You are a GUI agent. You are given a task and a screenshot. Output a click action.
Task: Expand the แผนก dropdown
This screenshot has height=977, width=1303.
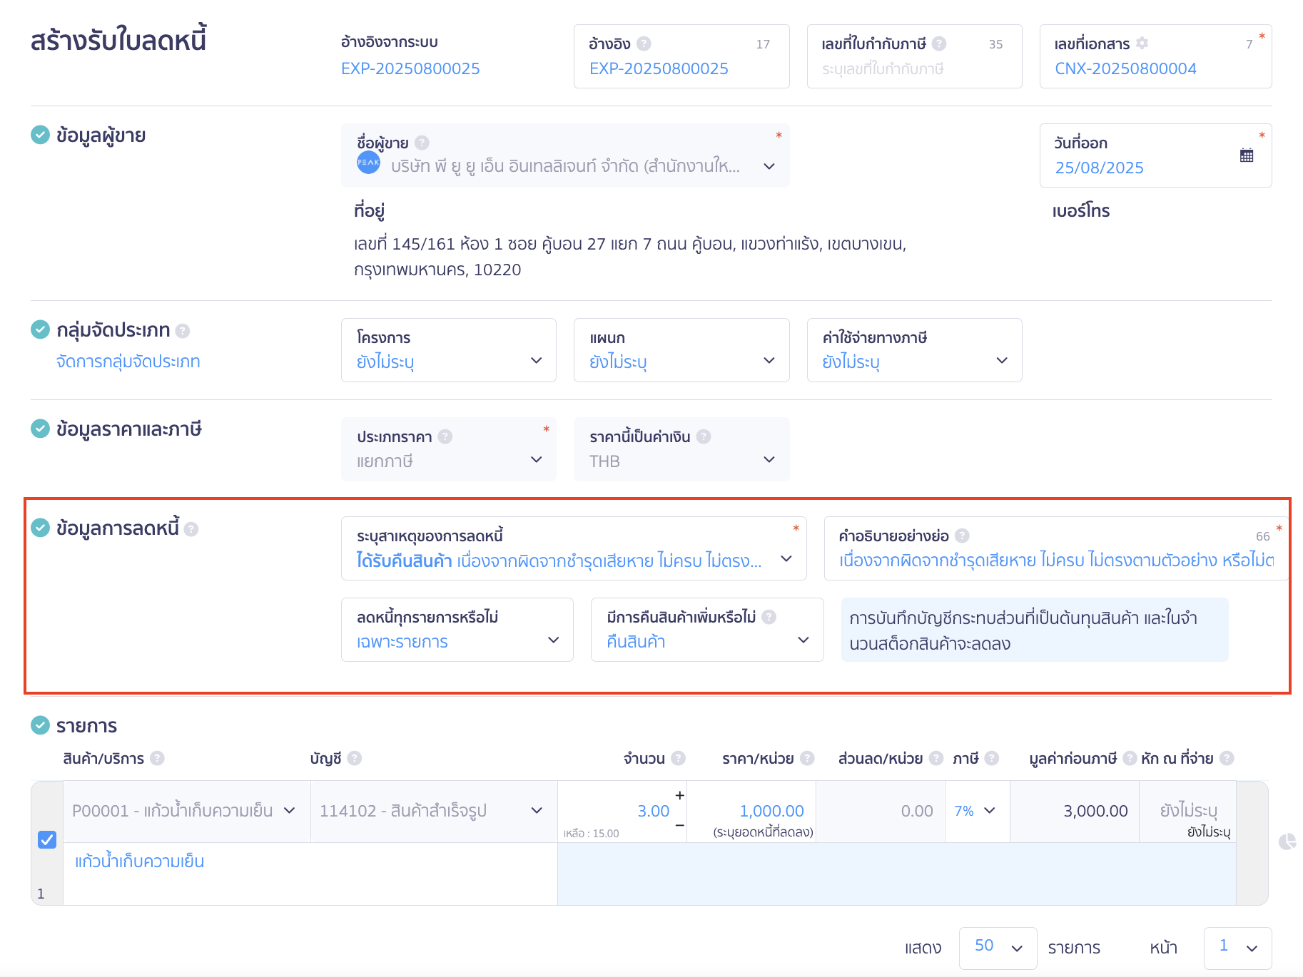[681, 350]
